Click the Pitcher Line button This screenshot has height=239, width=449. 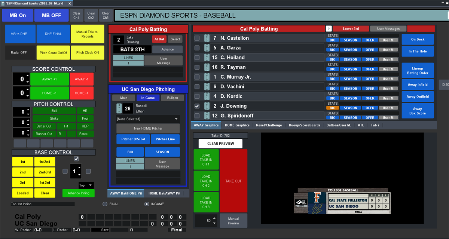pos(165,139)
